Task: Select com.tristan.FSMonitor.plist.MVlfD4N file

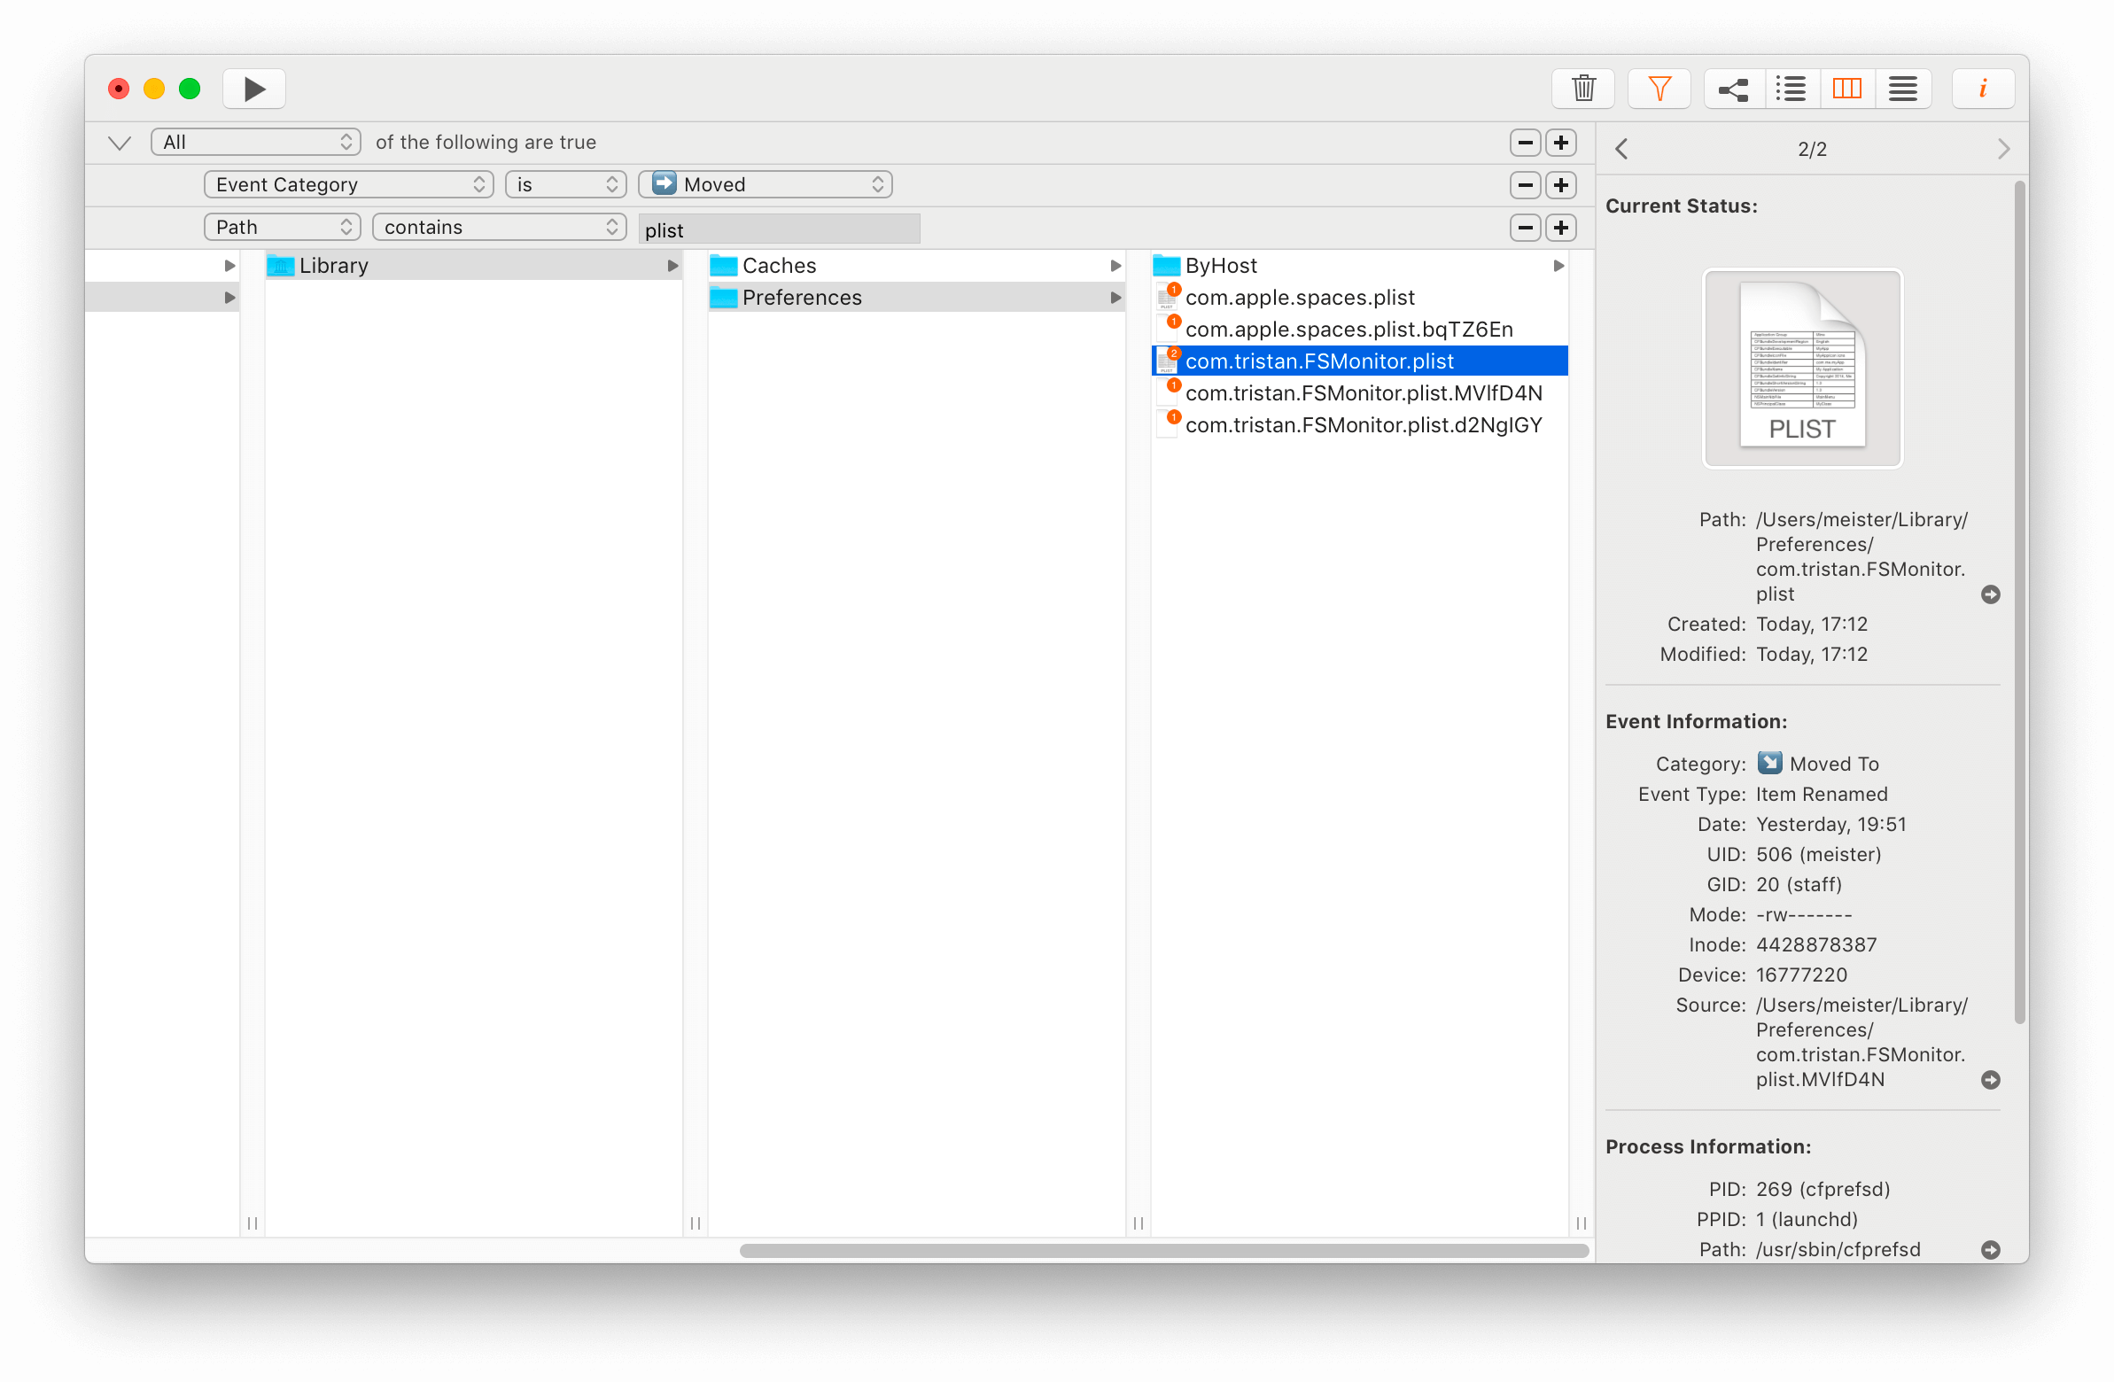Action: pos(1359,393)
